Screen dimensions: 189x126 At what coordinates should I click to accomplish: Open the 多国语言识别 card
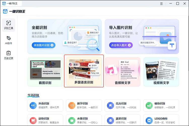(x=84, y=71)
